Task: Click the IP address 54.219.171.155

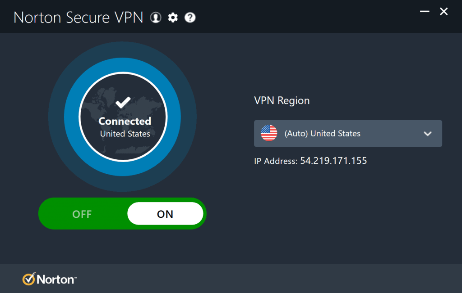Action: [333, 161]
